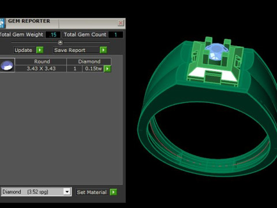This screenshot has width=277, height=208.
Task: Click the Set Material label
Action: [92, 192]
